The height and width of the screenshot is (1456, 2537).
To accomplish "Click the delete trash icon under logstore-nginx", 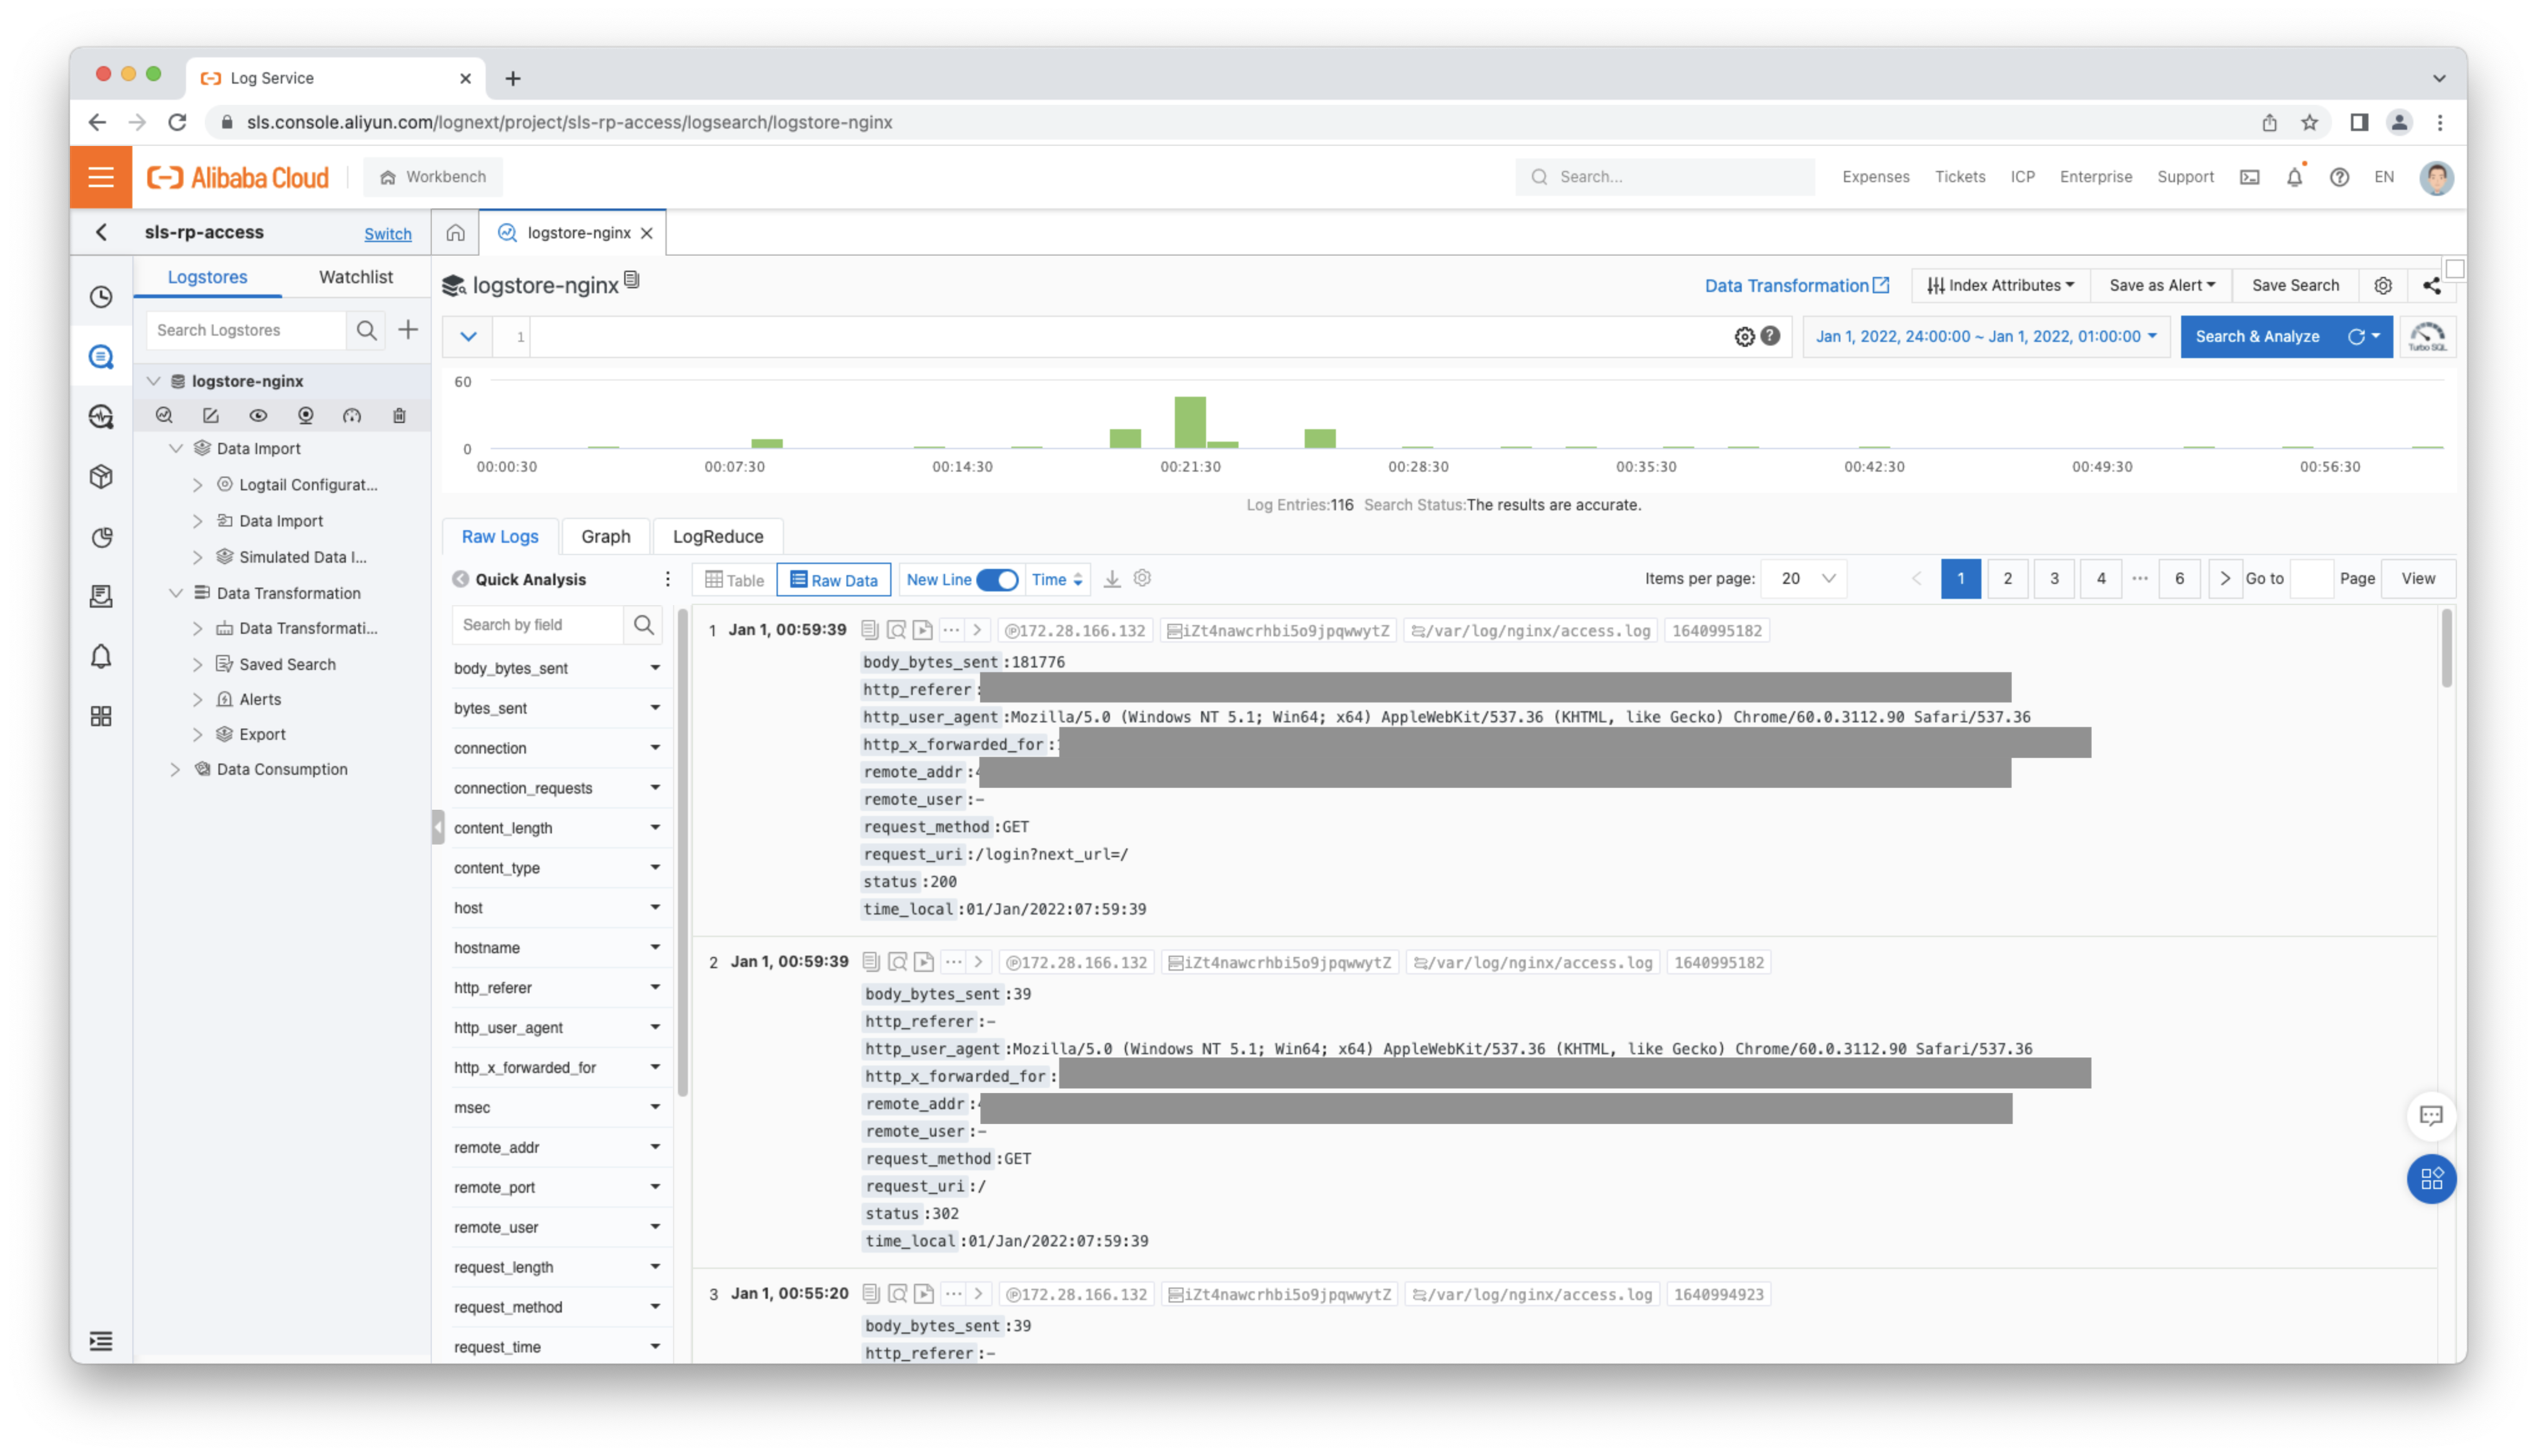I will (x=399, y=415).
